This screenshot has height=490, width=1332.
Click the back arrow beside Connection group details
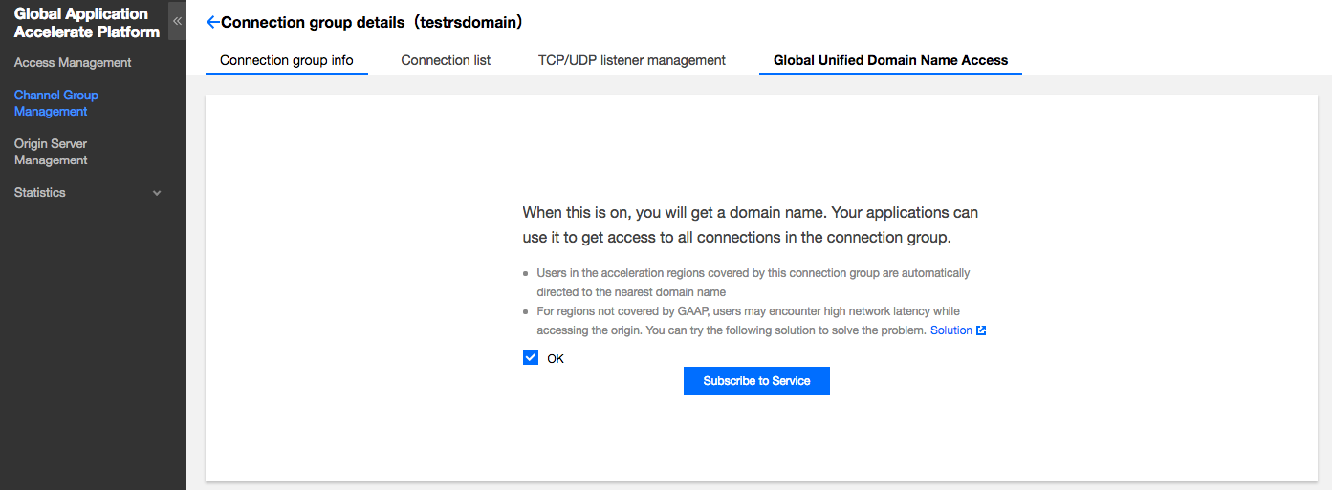pos(212,22)
